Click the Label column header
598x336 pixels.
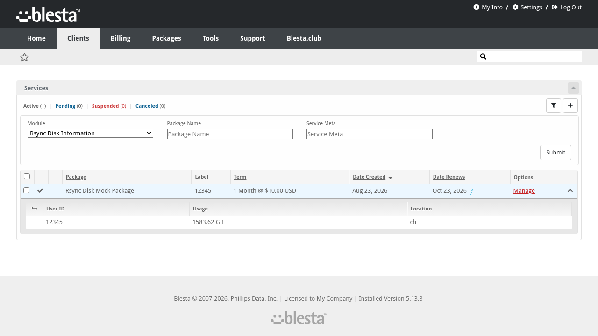coord(202,177)
